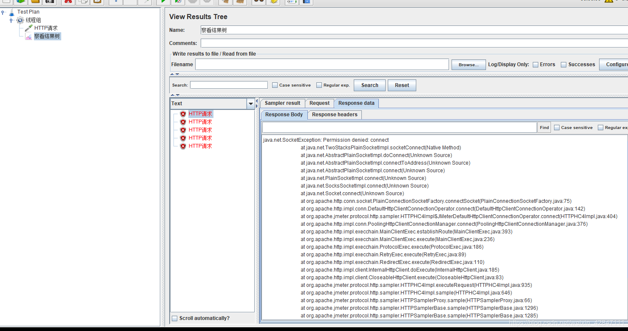Enable the Successes only checkbox
This screenshot has width=628, height=331.
point(564,65)
